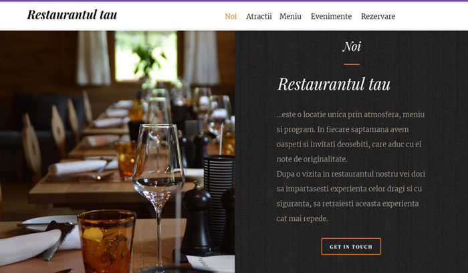The width and height of the screenshot is (468, 273).
Task: Navigate to the Rezervare section
Action: point(378,16)
